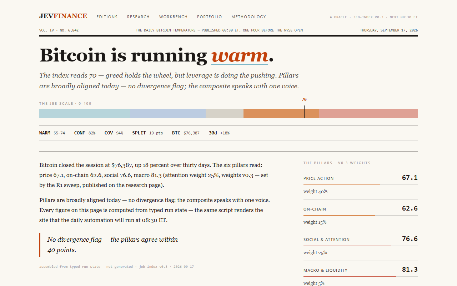Select the On-Chain pillar label
457x286 pixels.
point(315,209)
